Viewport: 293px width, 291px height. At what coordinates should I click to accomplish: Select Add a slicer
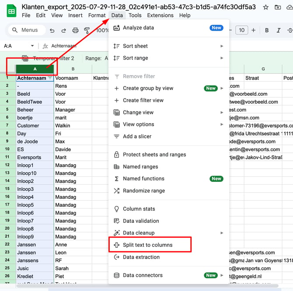click(x=169, y=136)
